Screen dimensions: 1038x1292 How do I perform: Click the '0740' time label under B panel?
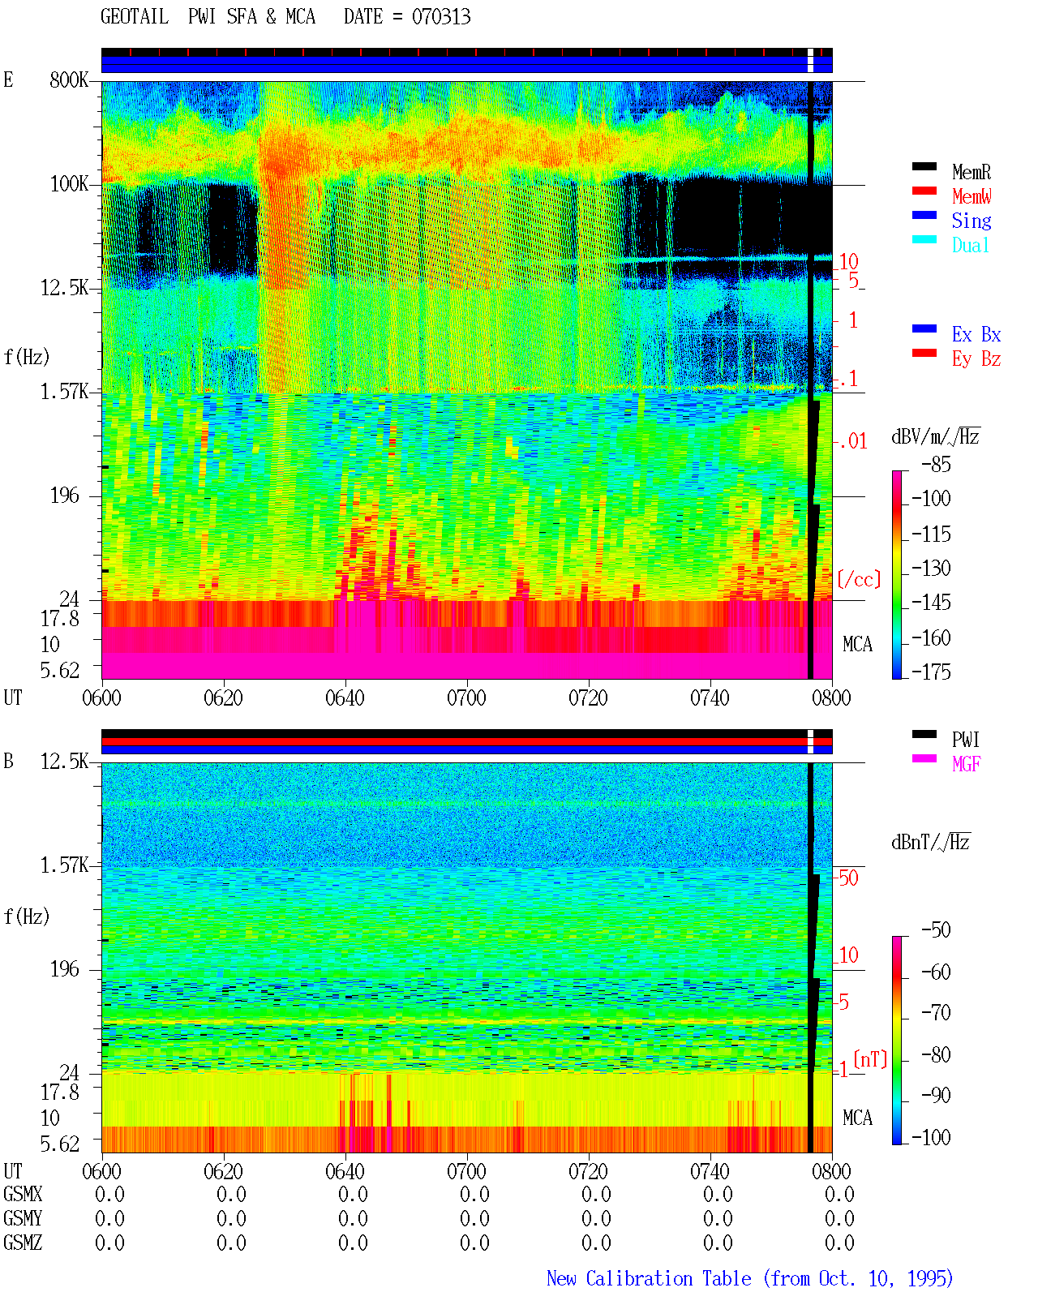click(710, 1172)
